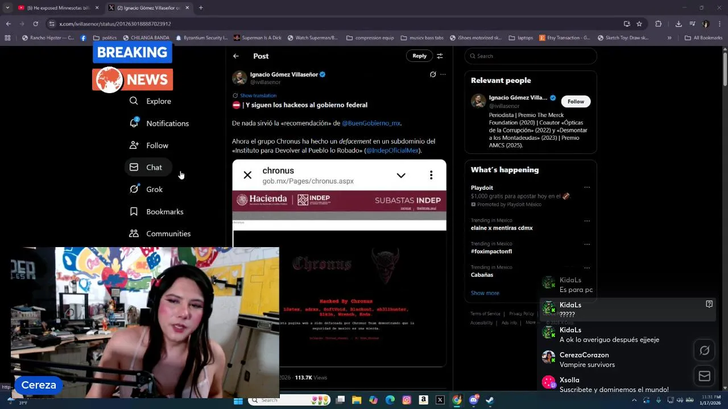Screen dimensions: 728x409
Task: Open Steam from the Windows taskbar
Action: click(x=490, y=400)
